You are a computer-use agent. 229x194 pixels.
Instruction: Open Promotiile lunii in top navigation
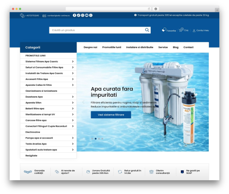pyautogui.click(x=112, y=47)
